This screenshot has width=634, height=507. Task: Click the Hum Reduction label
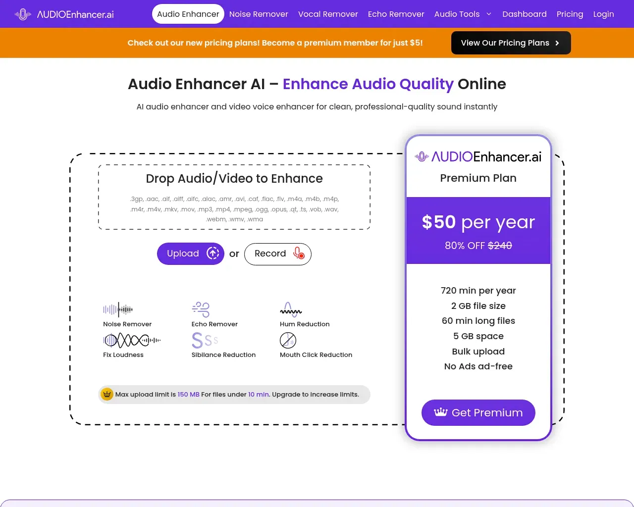[x=305, y=324]
